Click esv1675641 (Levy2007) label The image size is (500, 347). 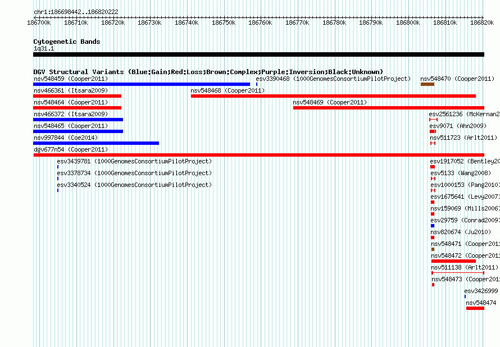coord(465,197)
